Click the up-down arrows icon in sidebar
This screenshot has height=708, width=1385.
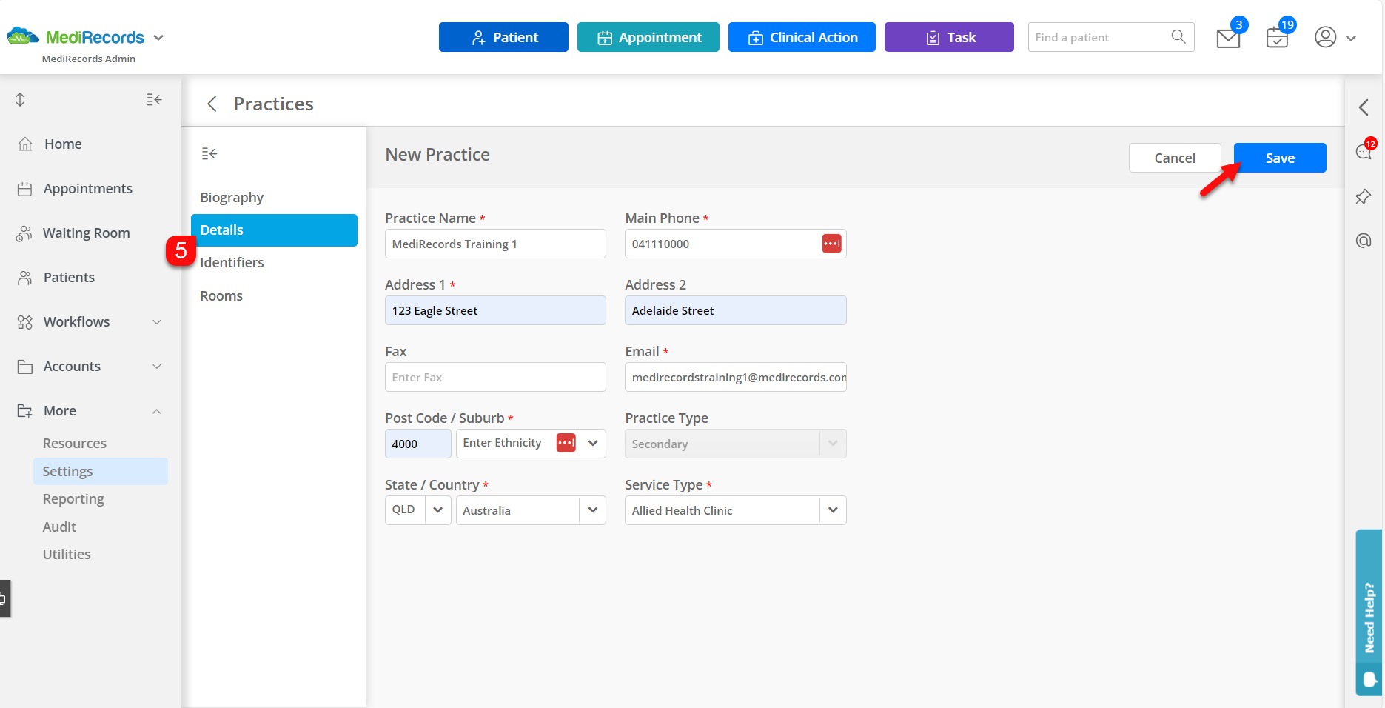[x=20, y=99]
